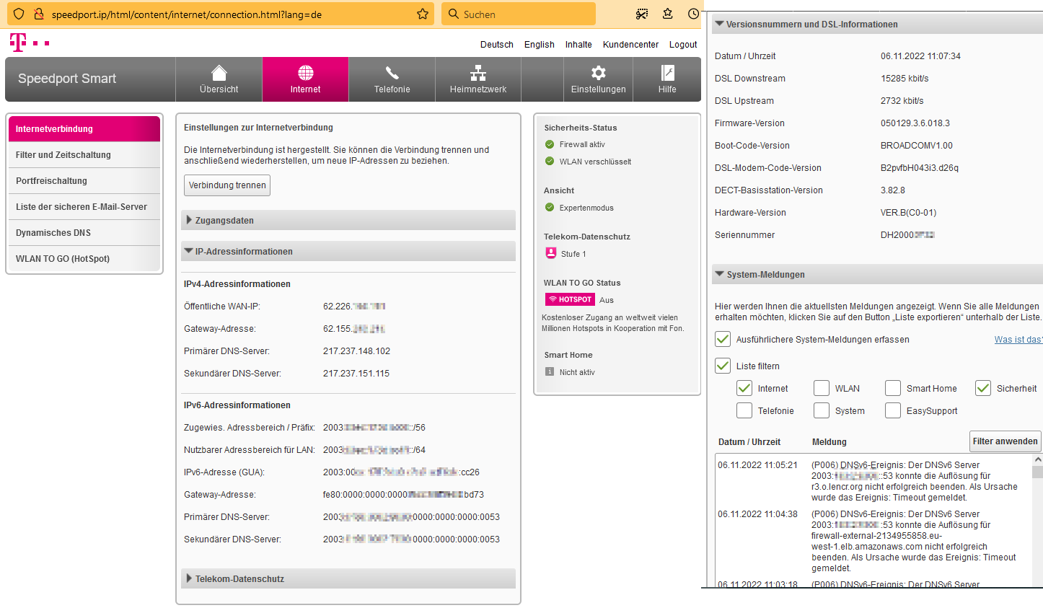Open Internetverbindung in the sidebar

click(x=84, y=128)
